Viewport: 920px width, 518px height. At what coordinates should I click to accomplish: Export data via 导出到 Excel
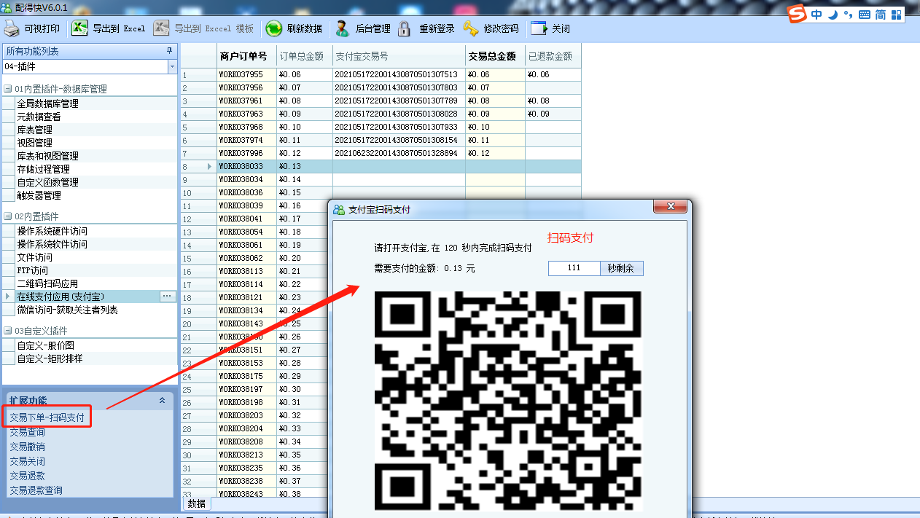(109, 29)
